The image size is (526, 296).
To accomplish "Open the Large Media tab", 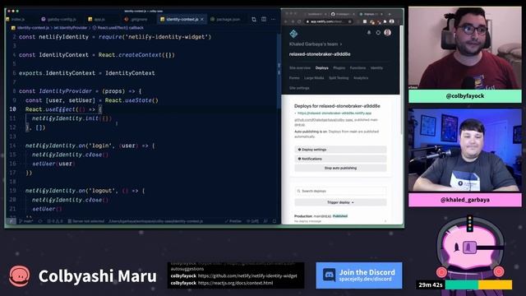I will click(x=314, y=78).
